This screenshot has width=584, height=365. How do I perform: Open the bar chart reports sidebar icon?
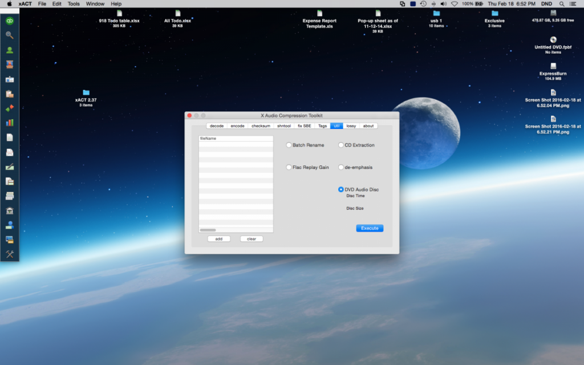[x=10, y=123]
